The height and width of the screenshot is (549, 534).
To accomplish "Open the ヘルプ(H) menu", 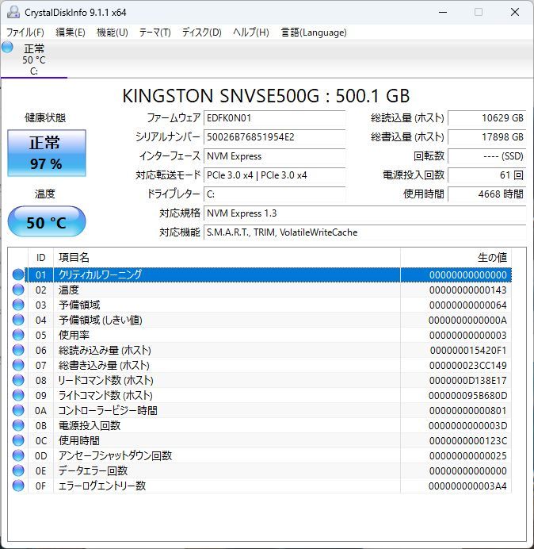I will coord(251,33).
